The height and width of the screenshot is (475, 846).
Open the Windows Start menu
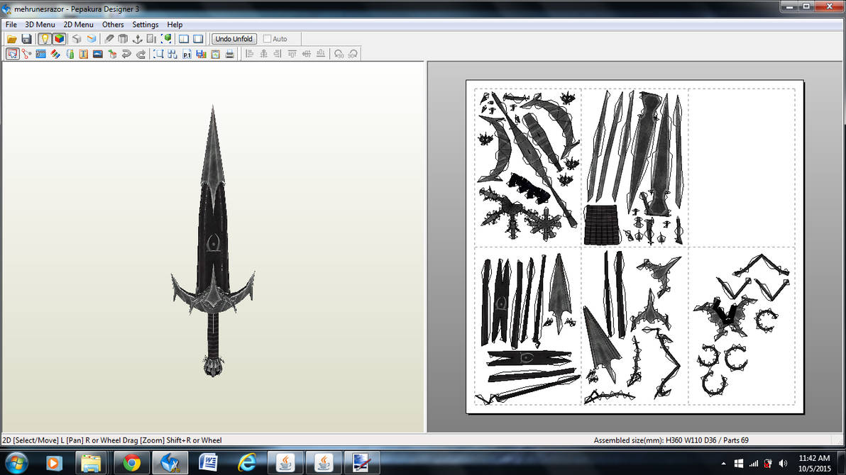(x=16, y=463)
